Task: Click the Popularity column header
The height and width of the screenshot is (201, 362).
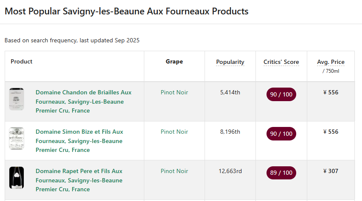Action: tap(230, 62)
